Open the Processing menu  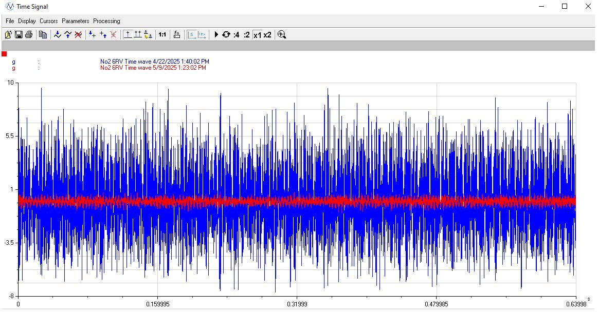click(x=107, y=21)
